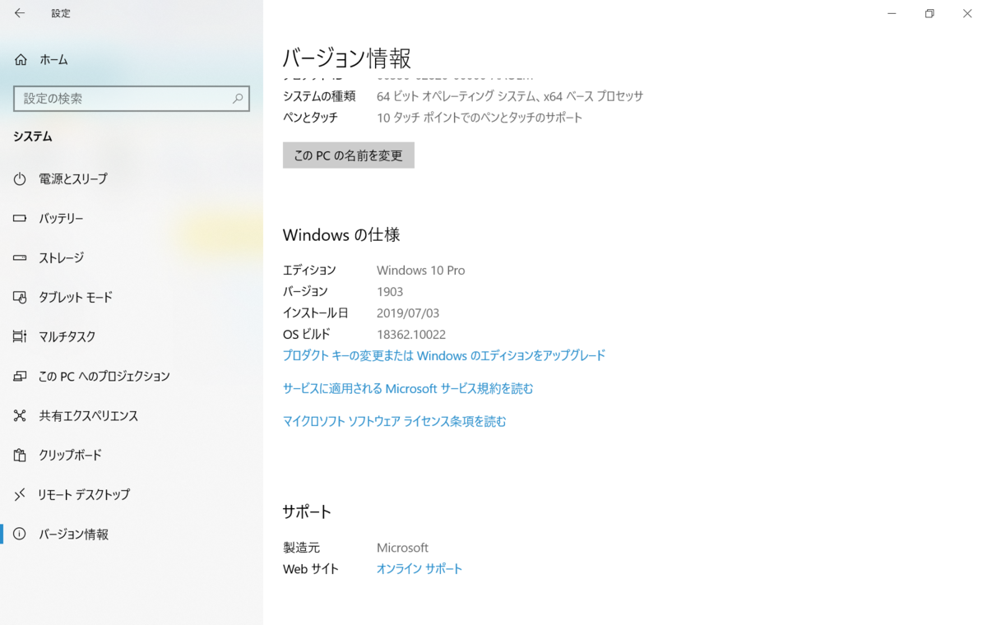Click オンライン サポート link

click(x=419, y=568)
